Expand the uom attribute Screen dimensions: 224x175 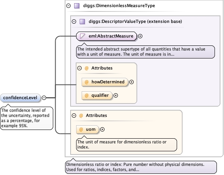coord(102,129)
